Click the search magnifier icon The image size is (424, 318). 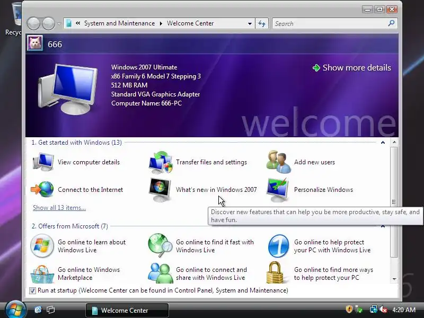391,23
